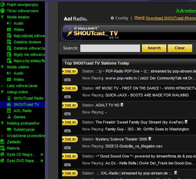Select the Audio speaker icon under Media lokalne
The height and width of the screenshot is (179, 196).
pos(9,23)
